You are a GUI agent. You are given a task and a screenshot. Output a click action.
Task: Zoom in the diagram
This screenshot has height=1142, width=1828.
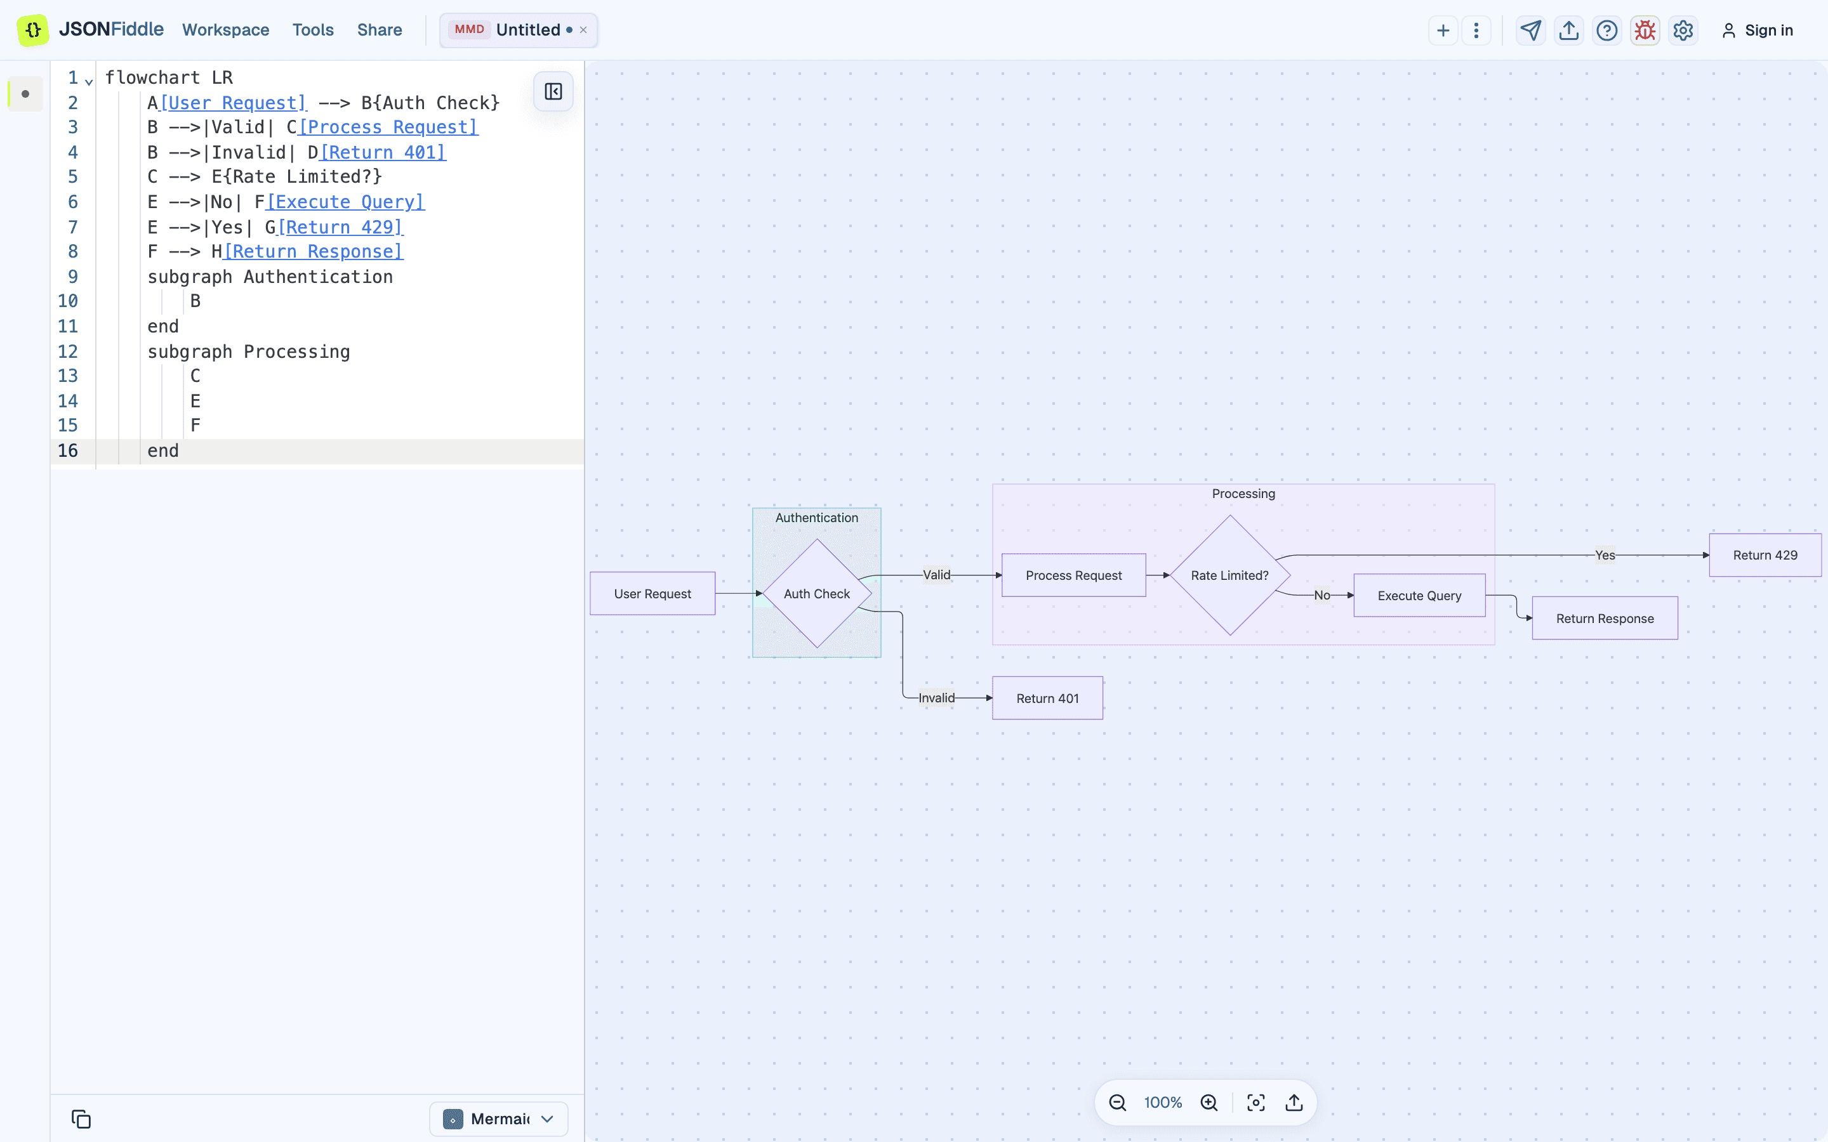(1209, 1103)
